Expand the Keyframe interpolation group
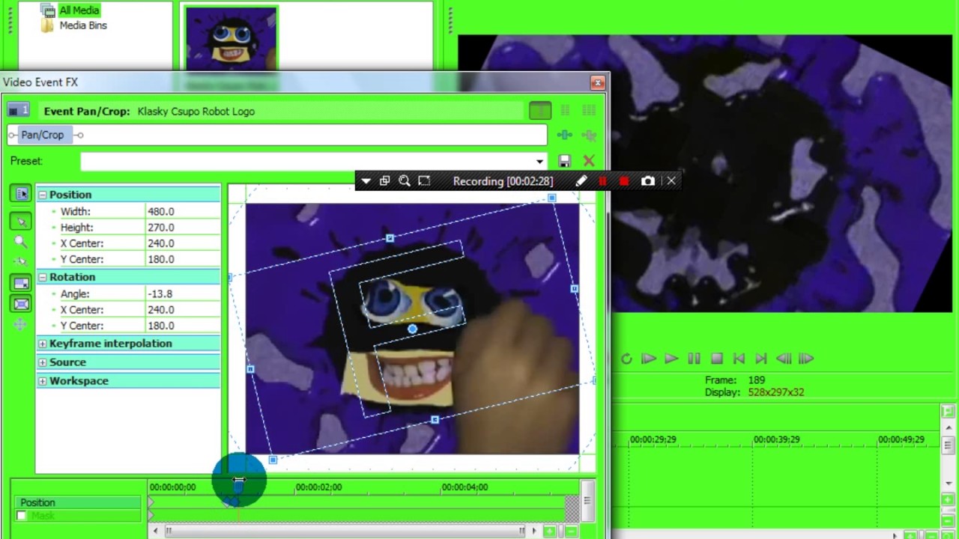The width and height of the screenshot is (959, 539). click(43, 344)
